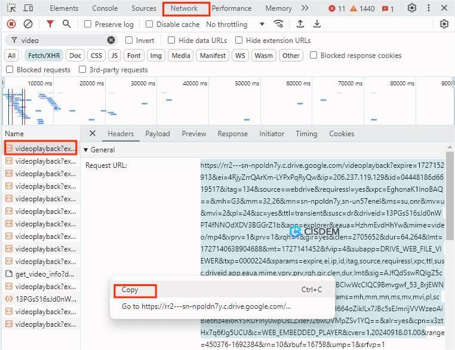
Task: Check 3rd-party requests
Action: click(82, 69)
